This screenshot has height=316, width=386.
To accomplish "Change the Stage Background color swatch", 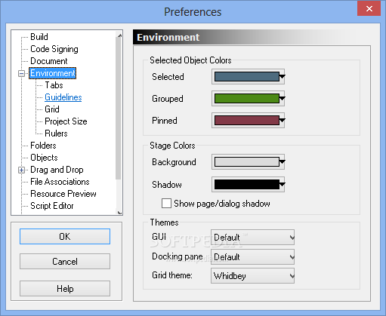I will (249, 162).
